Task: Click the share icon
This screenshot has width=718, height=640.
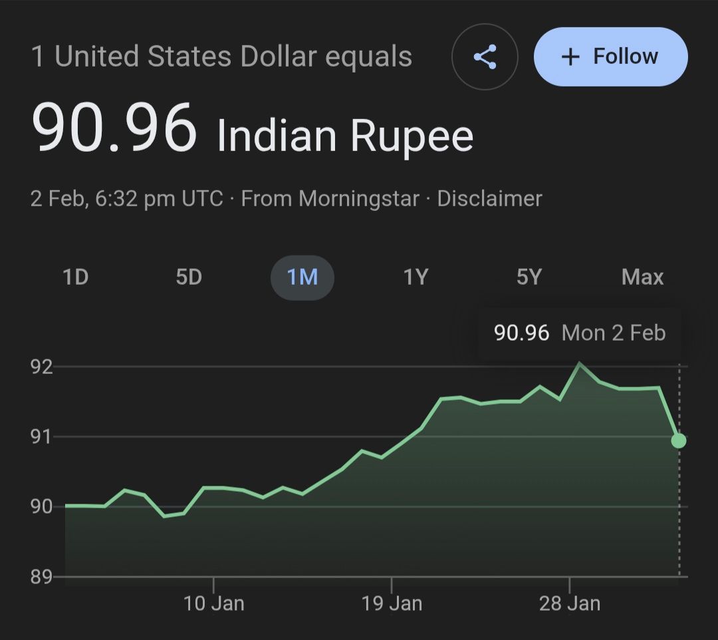Action: click(485, 57)
